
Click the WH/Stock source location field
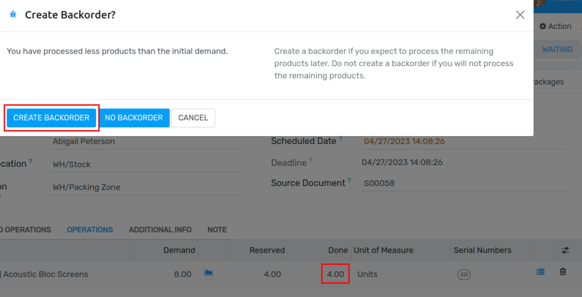click(147, 164)
